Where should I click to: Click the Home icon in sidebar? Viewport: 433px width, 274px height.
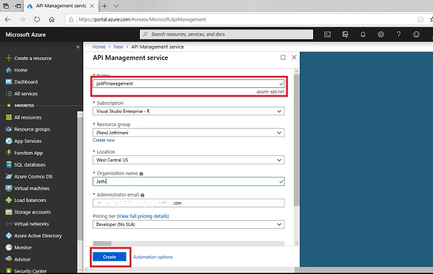[x=9, y=70]
